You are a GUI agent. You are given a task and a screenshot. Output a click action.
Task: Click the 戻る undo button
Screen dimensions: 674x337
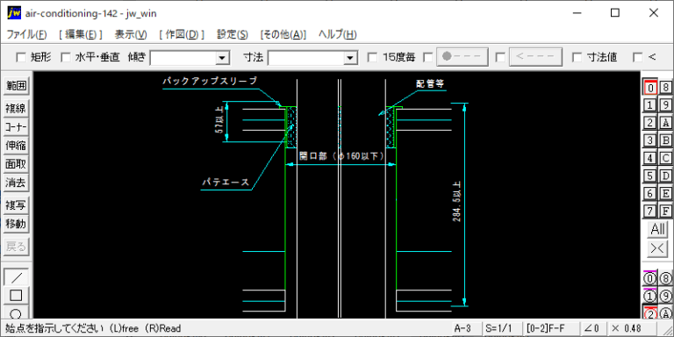[16, 247]
